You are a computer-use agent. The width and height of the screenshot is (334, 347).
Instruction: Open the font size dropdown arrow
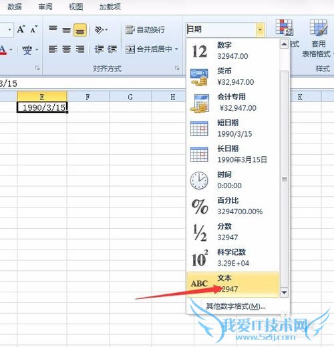10,29
